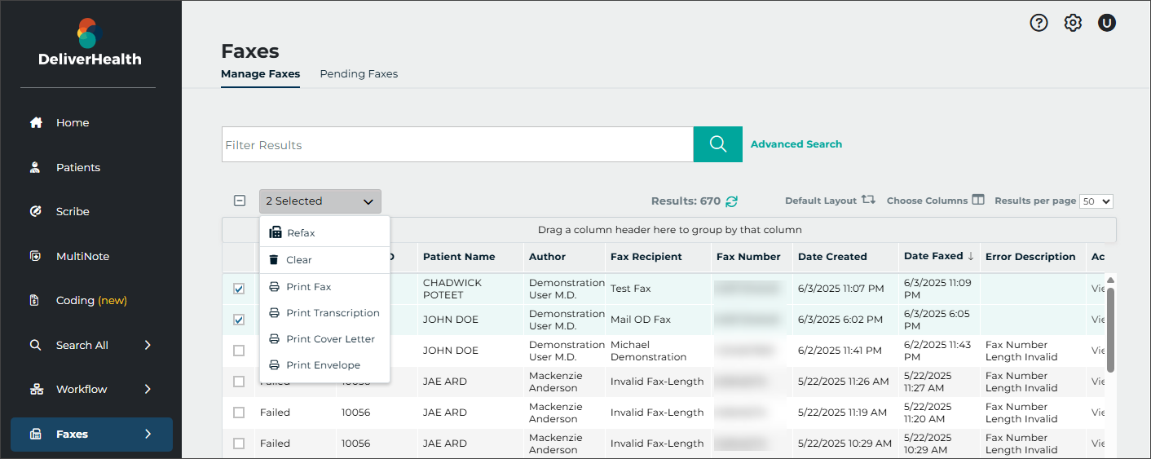Click the magnifier search button

point(717,144)
